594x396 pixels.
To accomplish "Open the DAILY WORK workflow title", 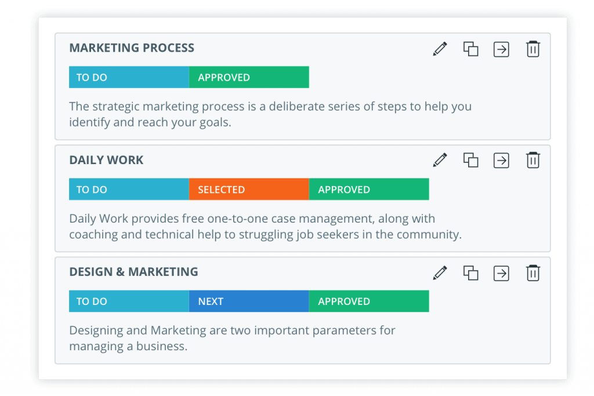I will pyautogui.click(x=107, y=160).
